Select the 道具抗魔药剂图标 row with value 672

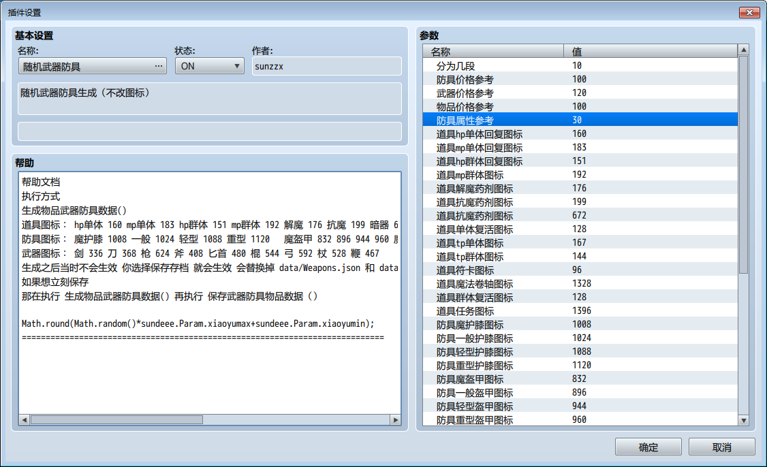580,216
